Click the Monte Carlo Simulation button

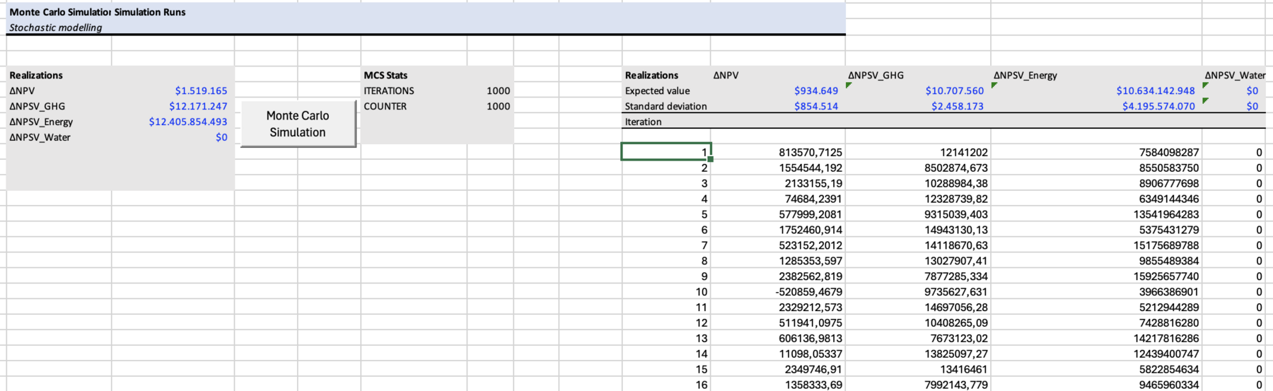click(x=298, y=124)
